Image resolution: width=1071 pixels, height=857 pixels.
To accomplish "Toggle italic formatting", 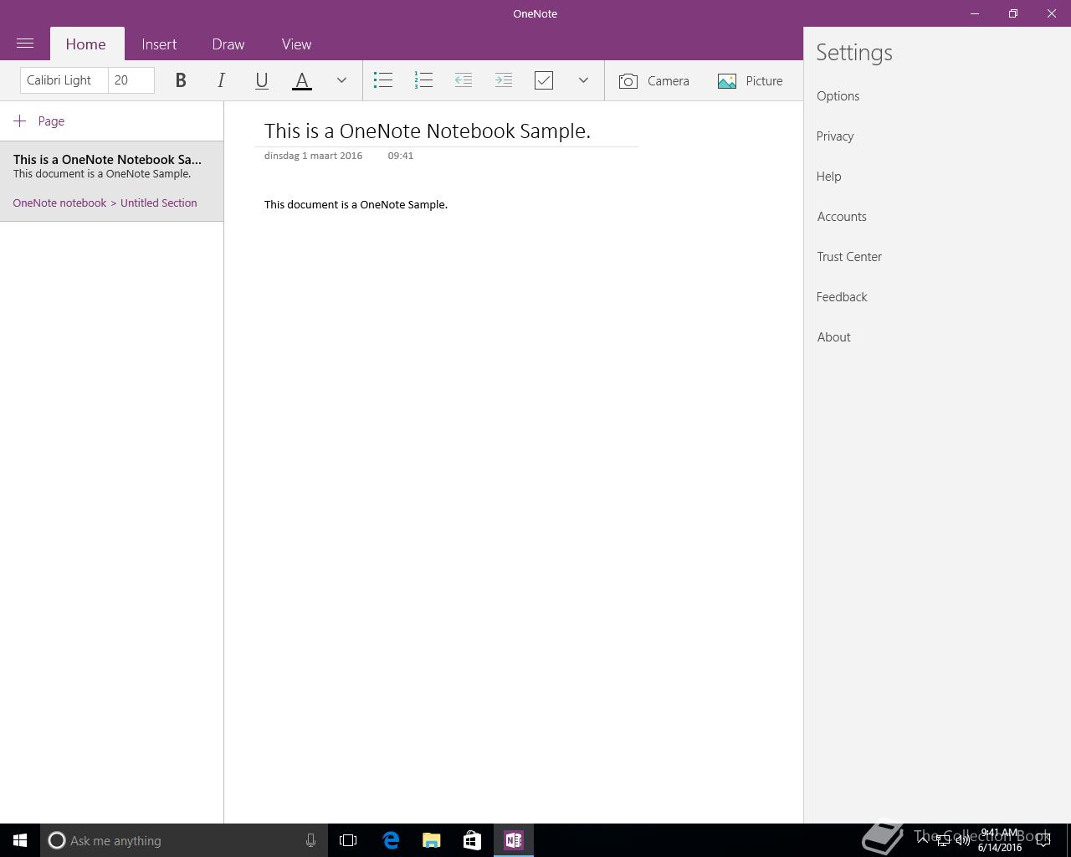I will pyautogui.click(x=221, y=80).
